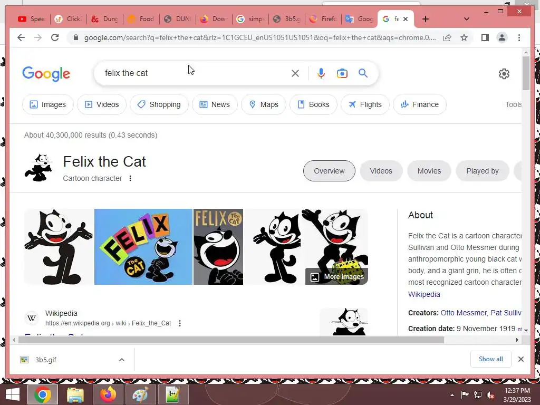Close the active felix the cat tab

point(406,19)
